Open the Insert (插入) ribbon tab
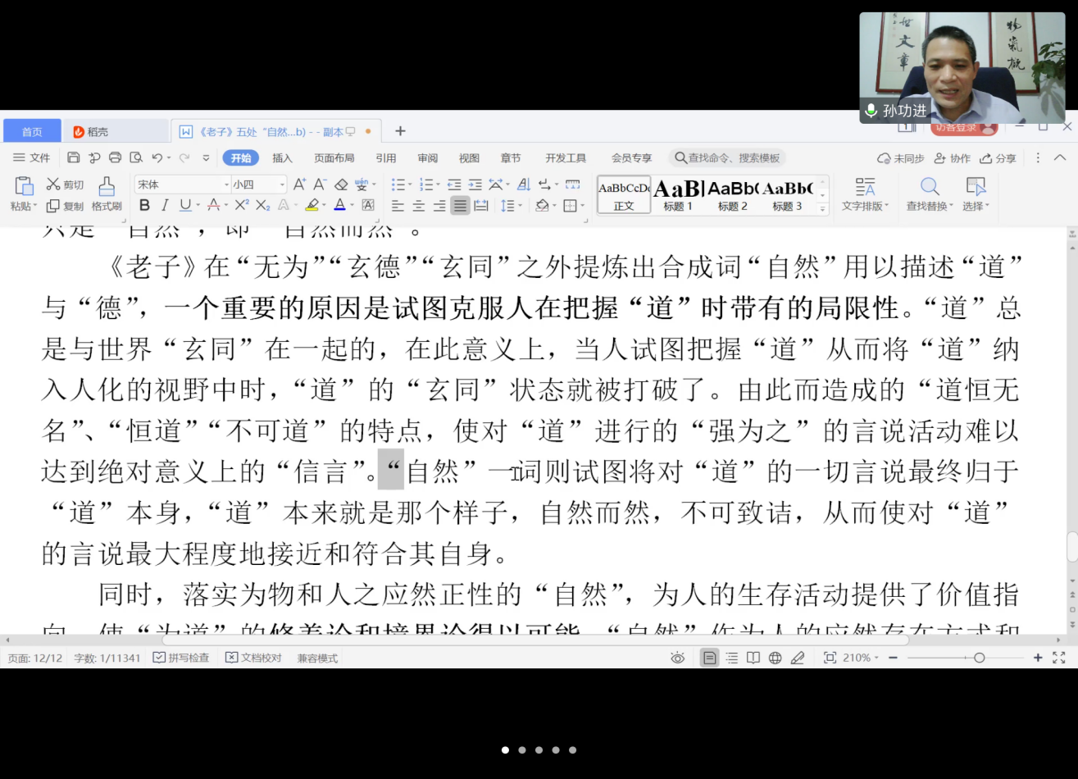The width and height of the screenshot is (1078, 779). coord(282,157)
